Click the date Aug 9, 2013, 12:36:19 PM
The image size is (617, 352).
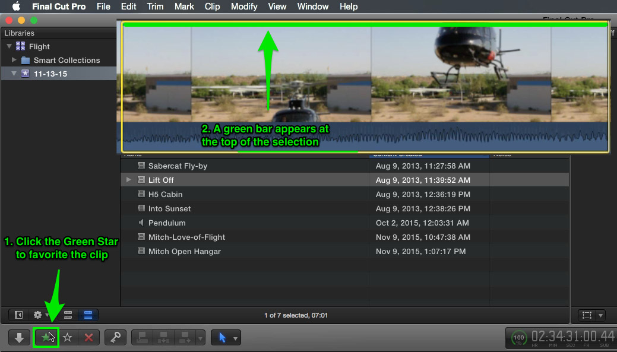click(x=423, y=194)
